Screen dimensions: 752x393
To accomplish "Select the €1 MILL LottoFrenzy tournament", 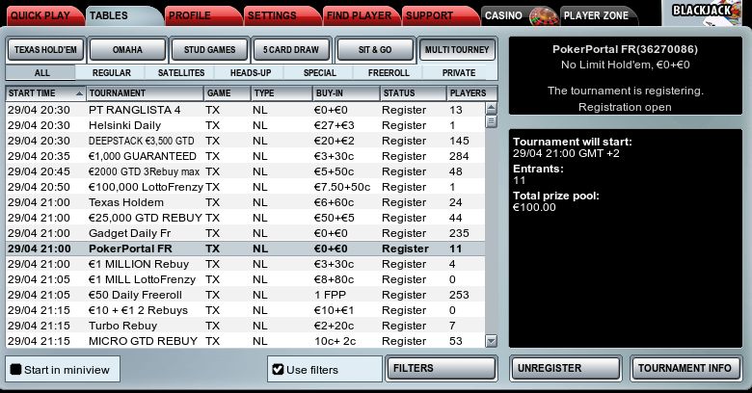I will pos(245,279).
